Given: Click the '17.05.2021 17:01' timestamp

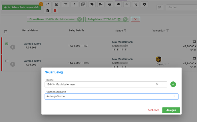Looking at the screenshot, I should (79, 46).
